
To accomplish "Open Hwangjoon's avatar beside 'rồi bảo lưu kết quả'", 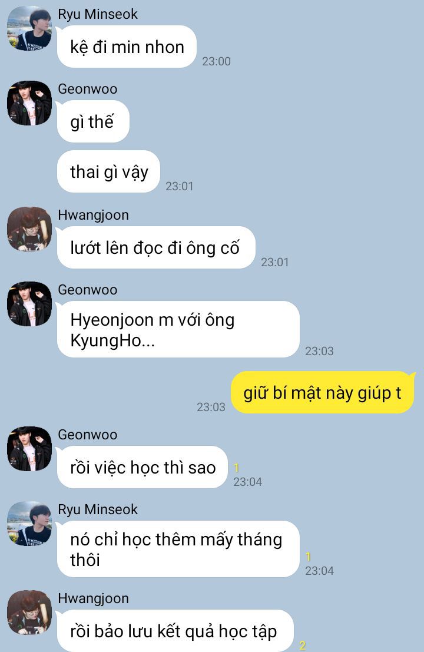I will tap(29, 613).
